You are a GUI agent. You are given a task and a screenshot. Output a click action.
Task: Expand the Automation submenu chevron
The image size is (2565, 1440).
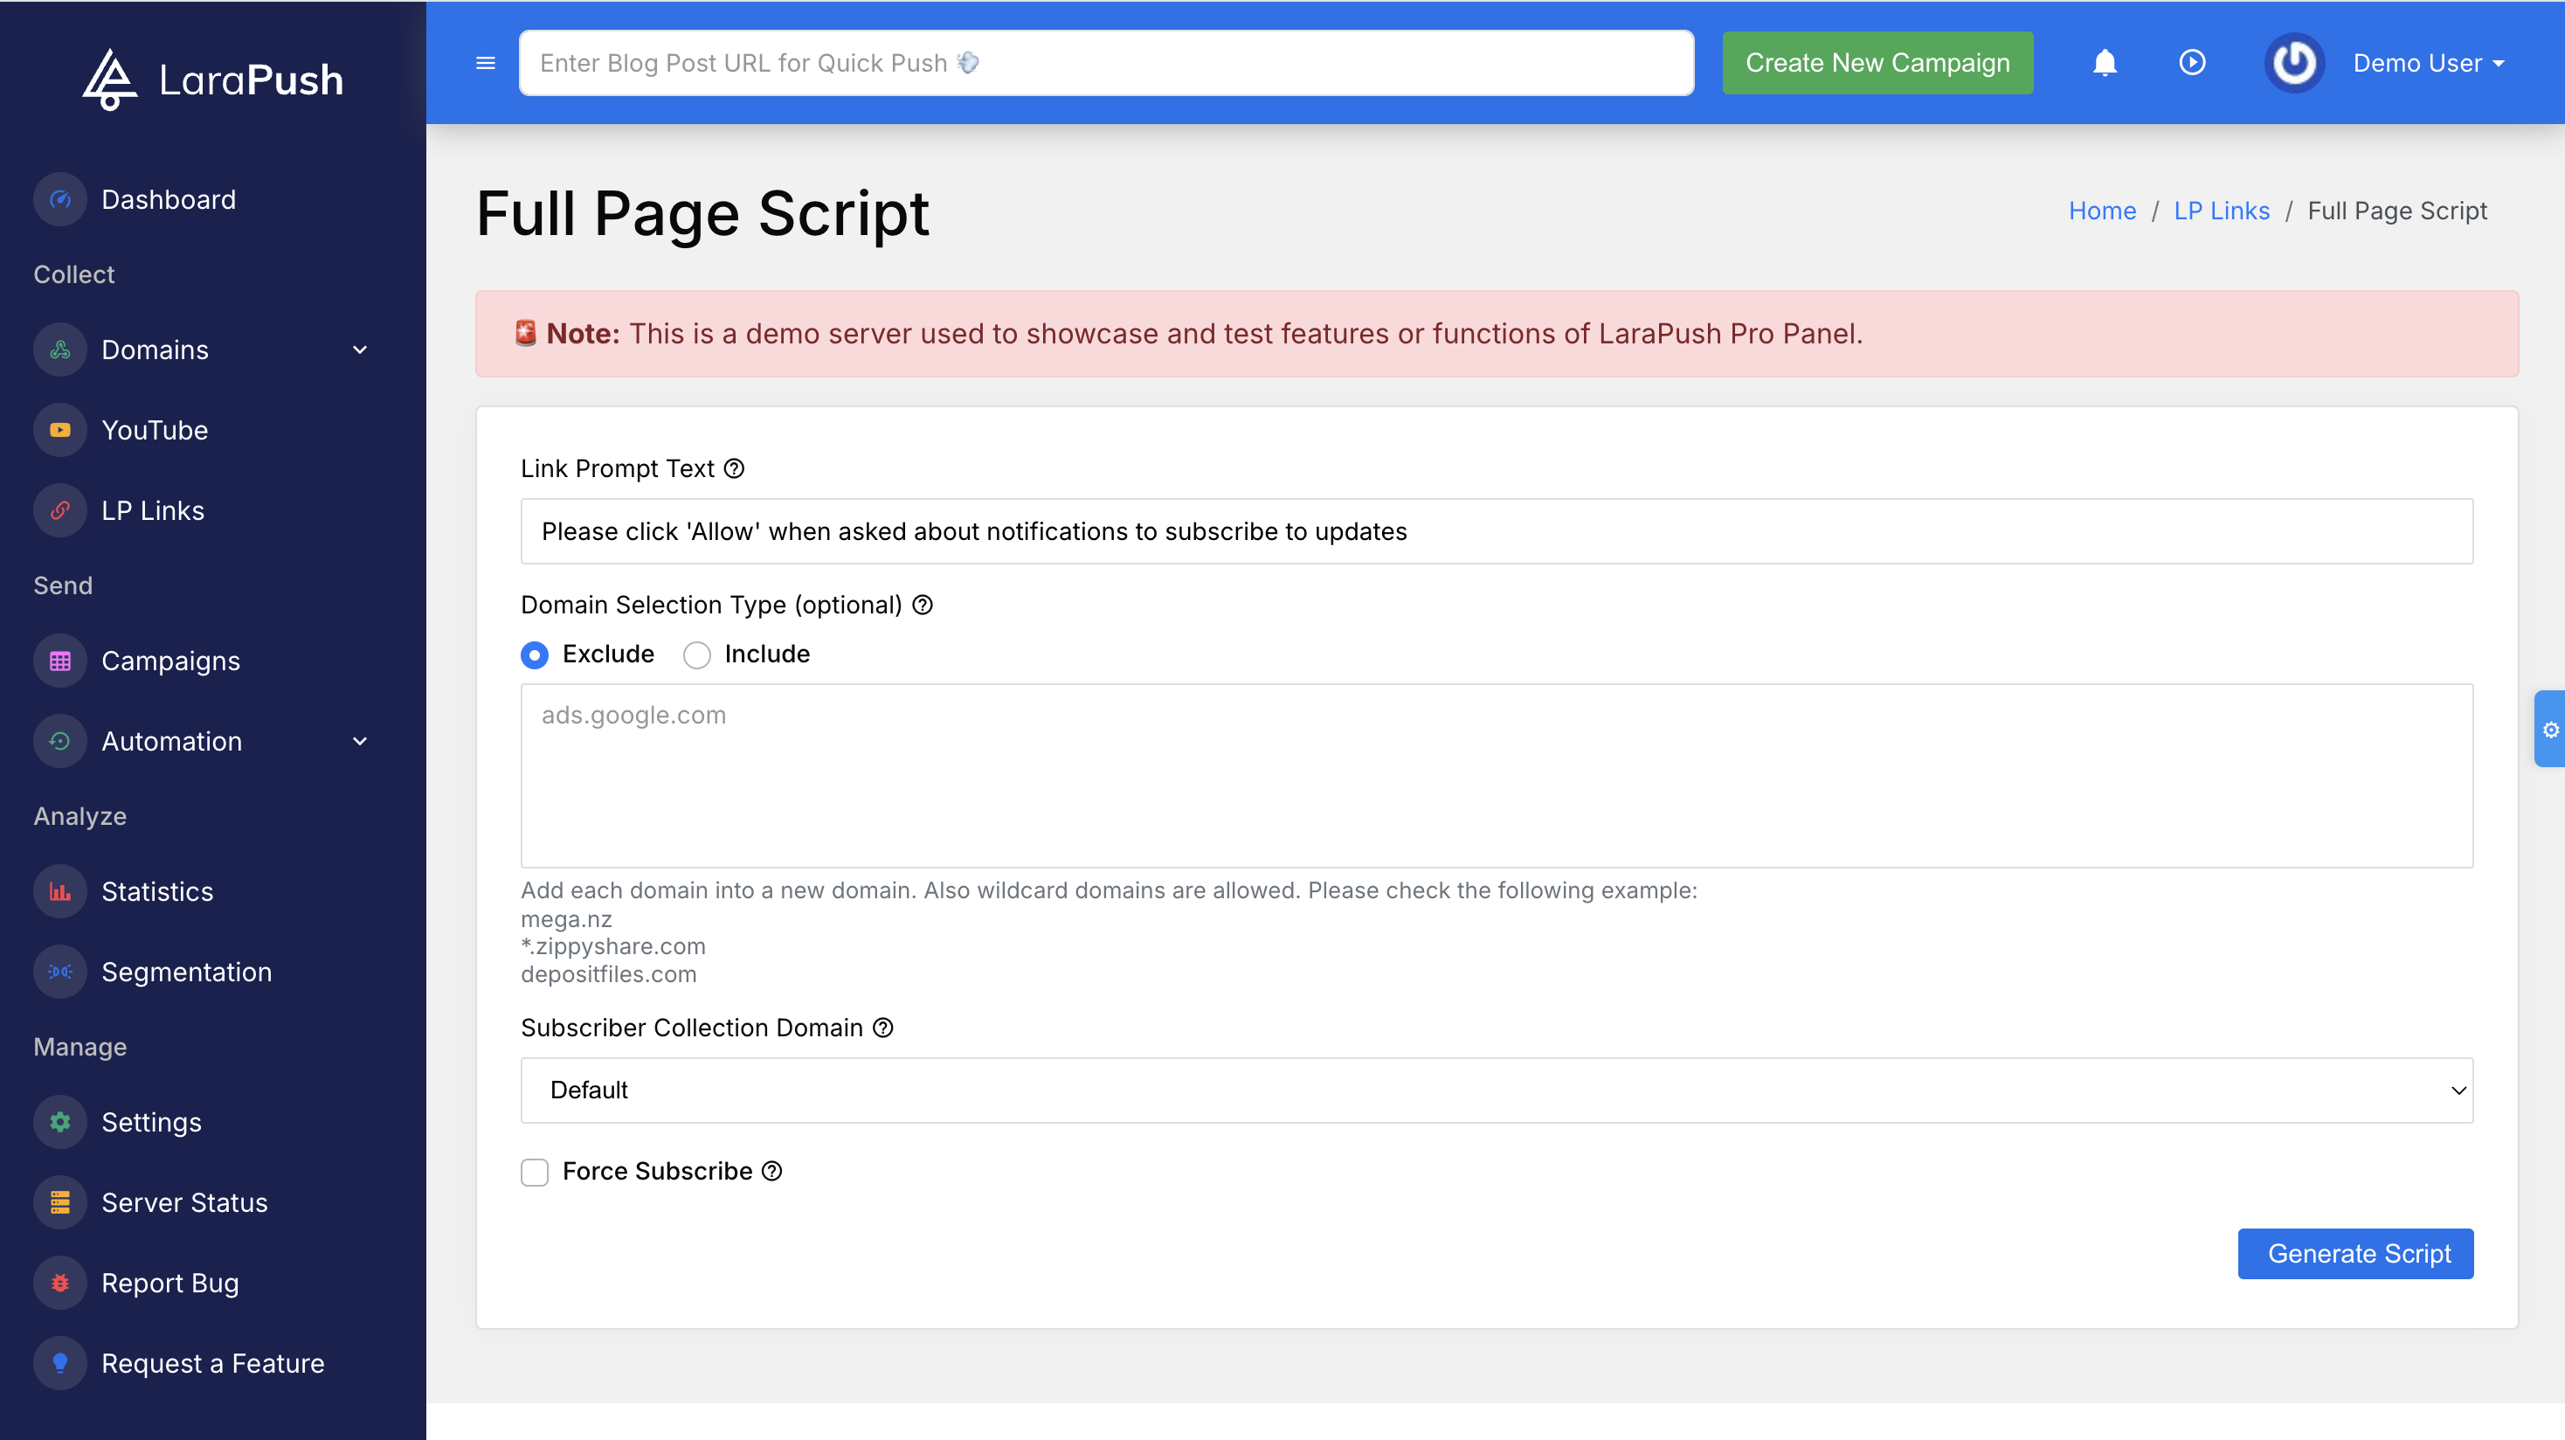pos(361,742)
